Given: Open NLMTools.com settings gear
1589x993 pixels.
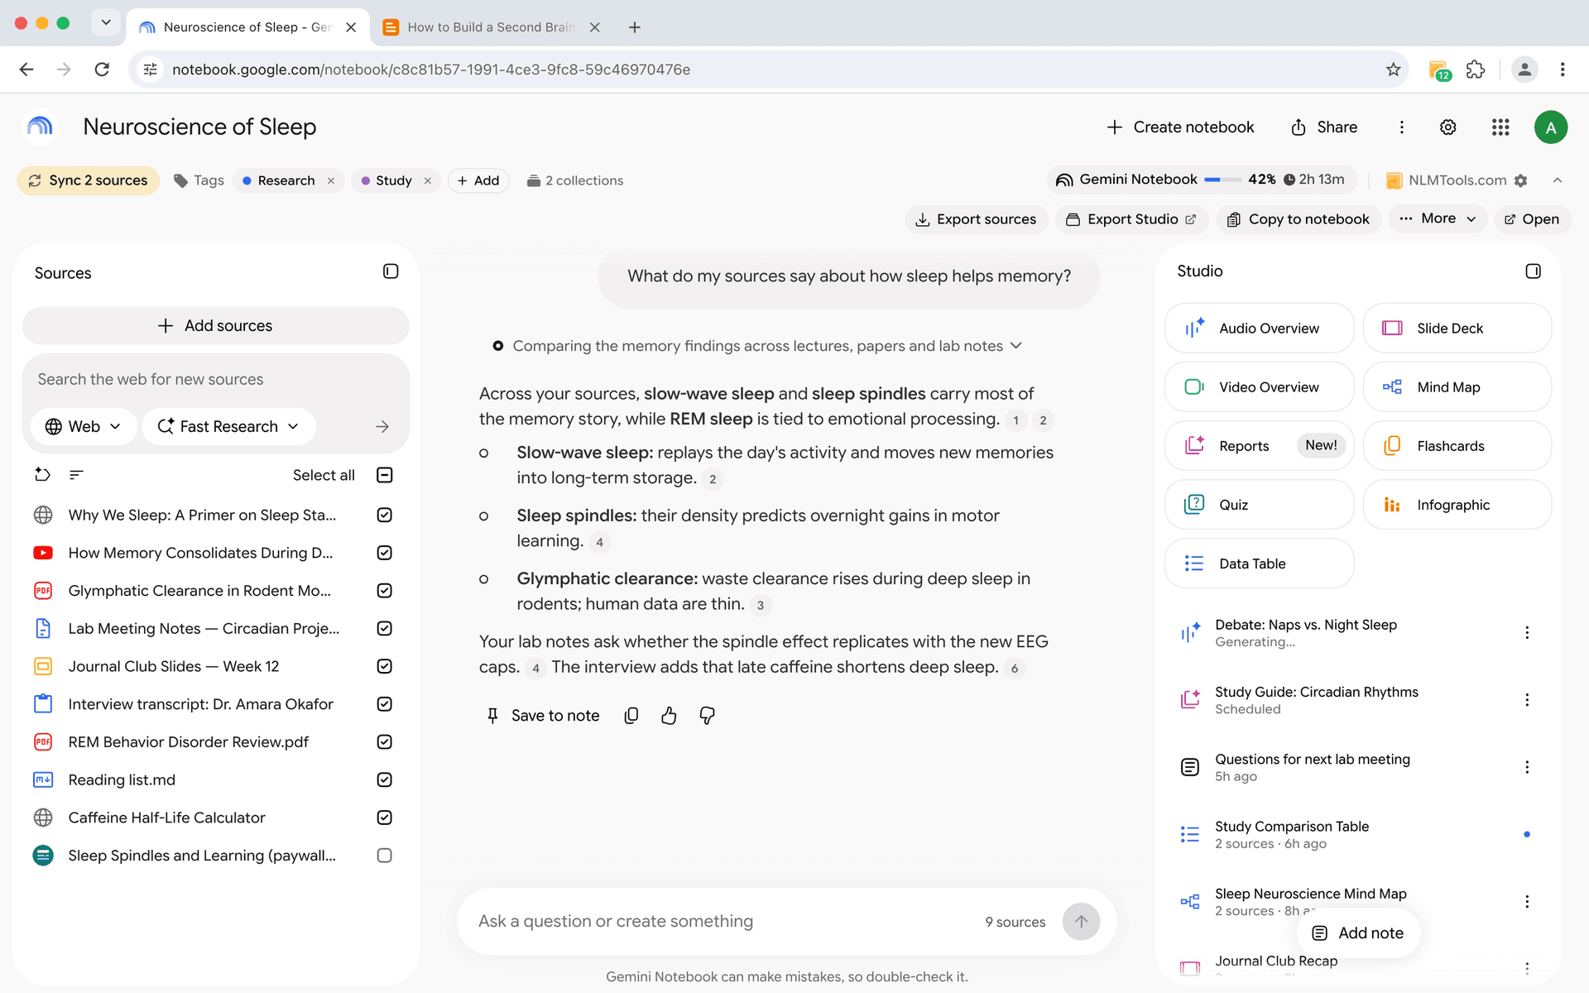Looking at the screenshot, I should [1520, 180].
